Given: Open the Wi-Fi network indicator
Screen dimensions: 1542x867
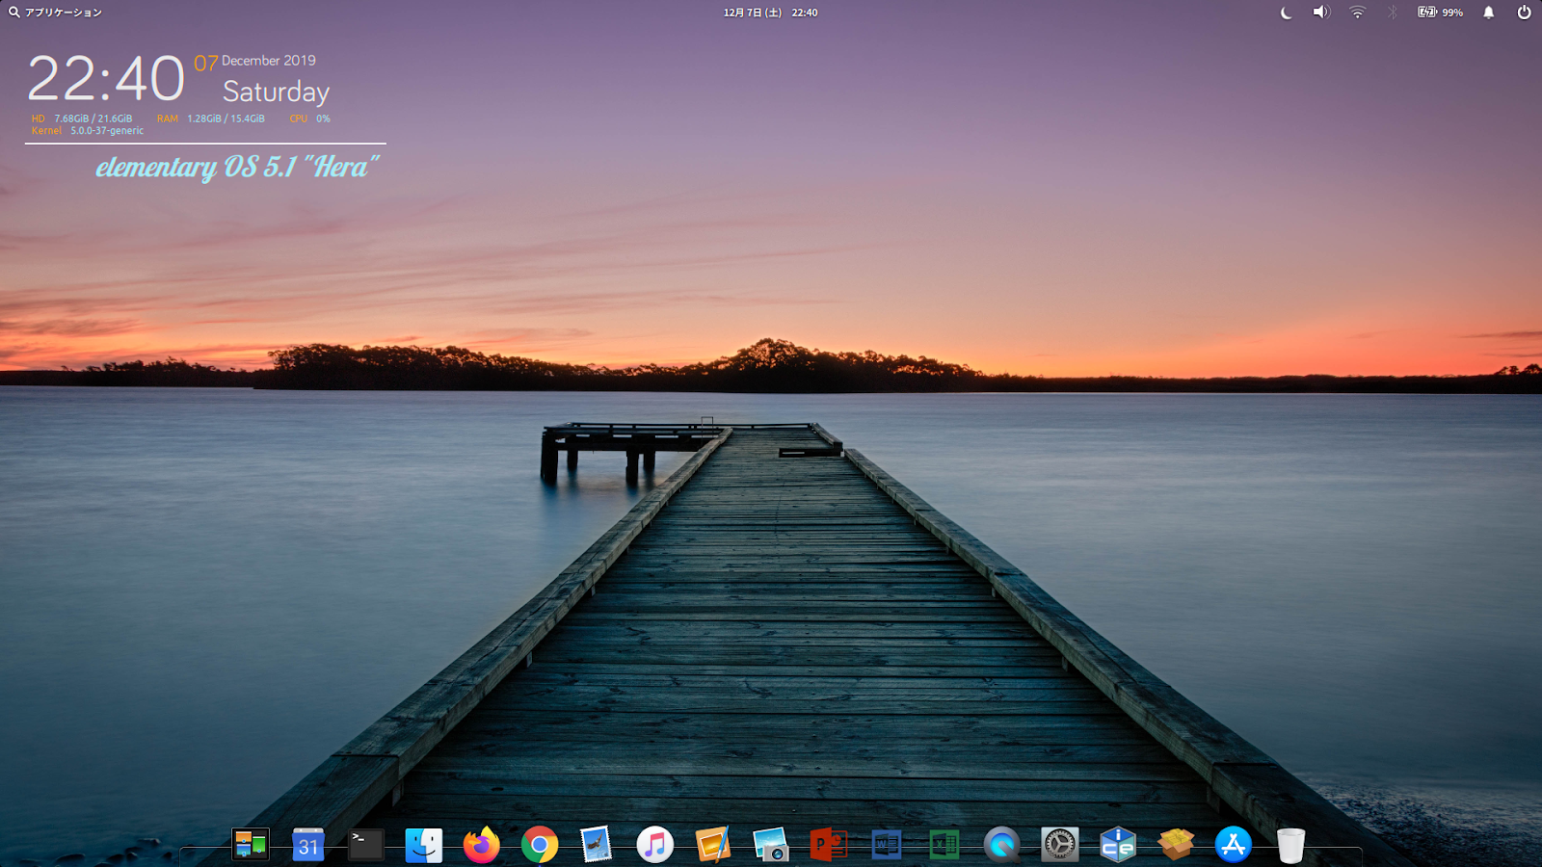Looking at the screenshot, I should [x=1357, y=13].
